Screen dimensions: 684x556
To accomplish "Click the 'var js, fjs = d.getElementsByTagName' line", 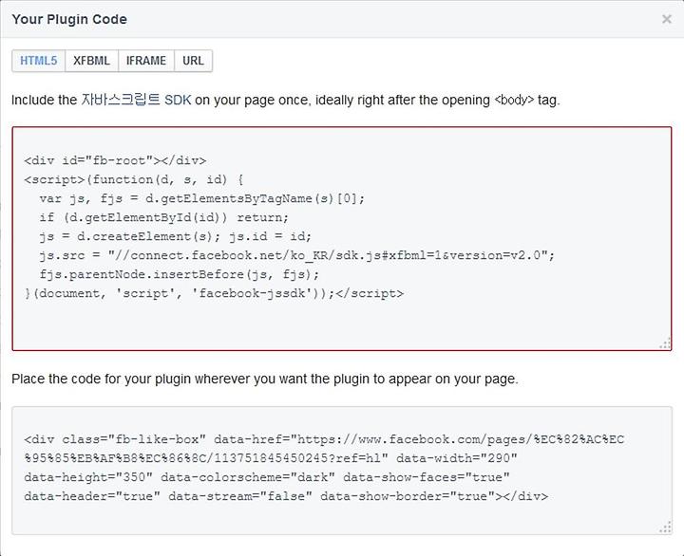I will (202, 198).
